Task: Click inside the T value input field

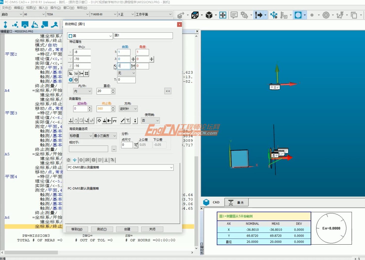Action: [126, 80]
